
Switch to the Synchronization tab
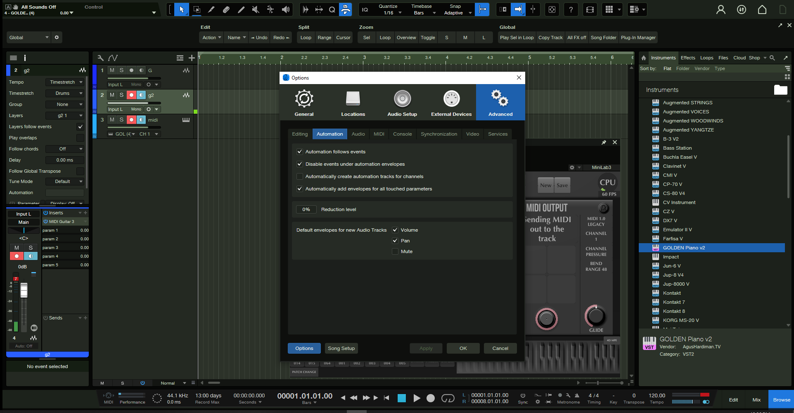coord(438,134)
